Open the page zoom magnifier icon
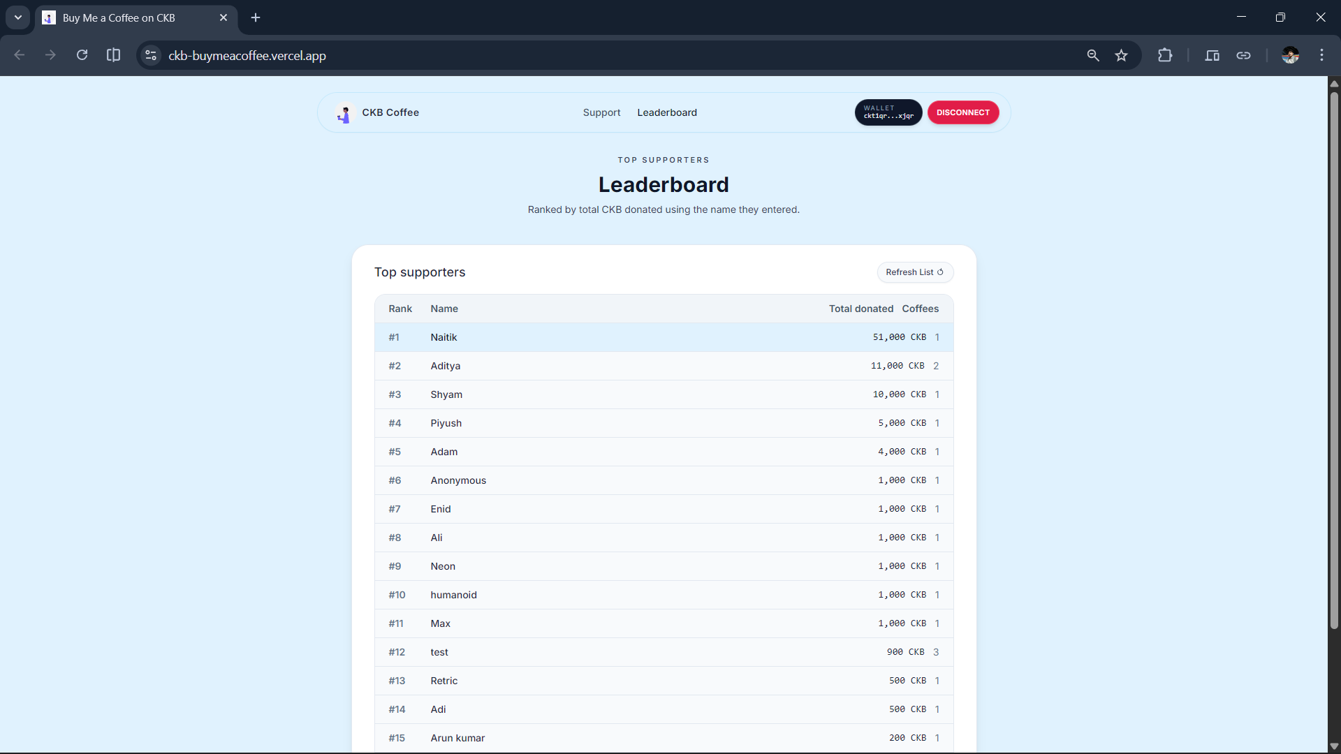This screenshot has height=754, width=1341. click(x=1093, y=55)
